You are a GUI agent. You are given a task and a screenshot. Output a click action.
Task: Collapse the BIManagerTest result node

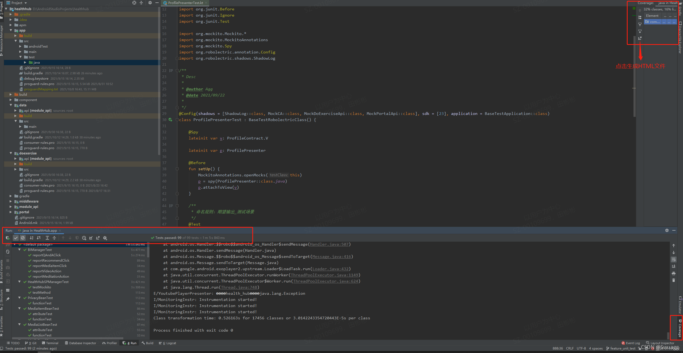(x=20, y=250)
